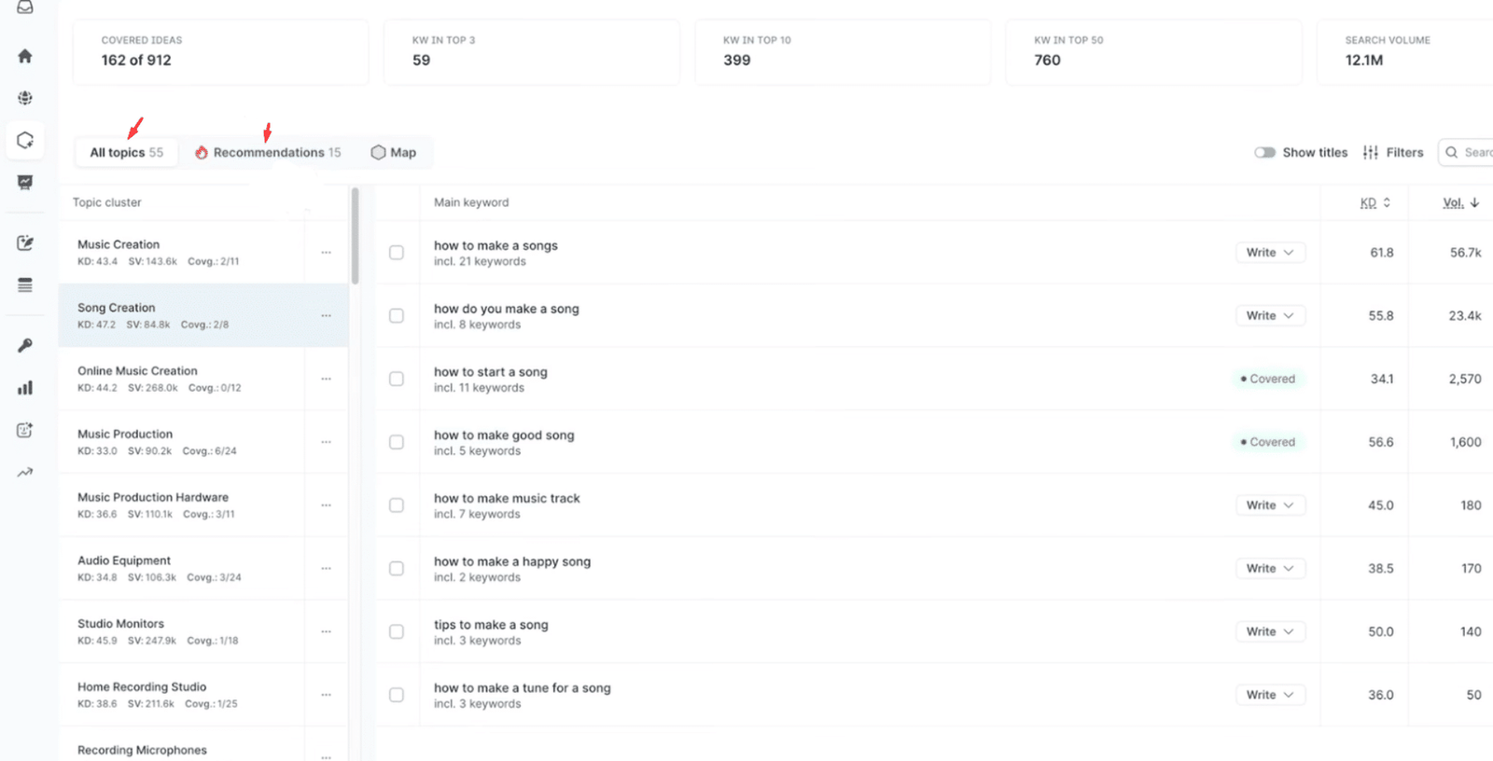Open the bar chart icon in sidebar
Screen dimensions: 1493x761
(x=25, y=388)
